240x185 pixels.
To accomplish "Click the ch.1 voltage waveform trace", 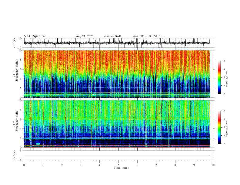I will point(117,43).
